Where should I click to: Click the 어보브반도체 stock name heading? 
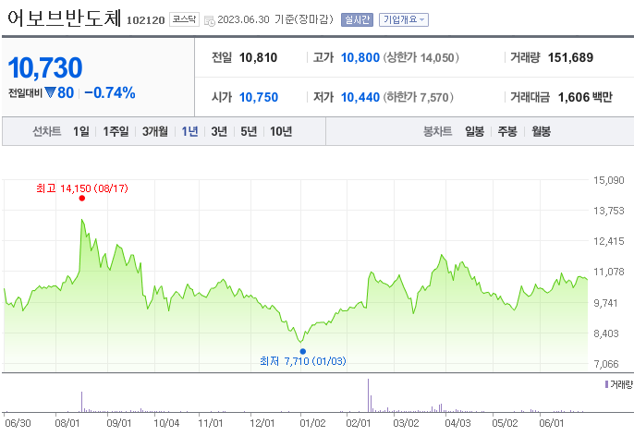coord(65,18)
